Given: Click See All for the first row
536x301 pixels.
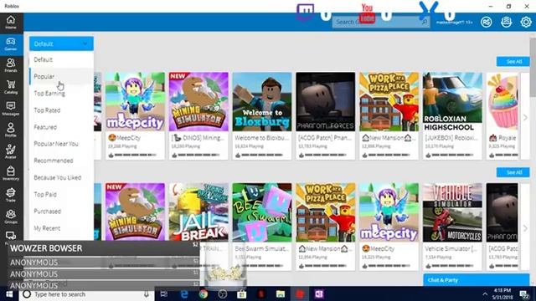Looking at the screenshot, I should click(x=513, y=61).
